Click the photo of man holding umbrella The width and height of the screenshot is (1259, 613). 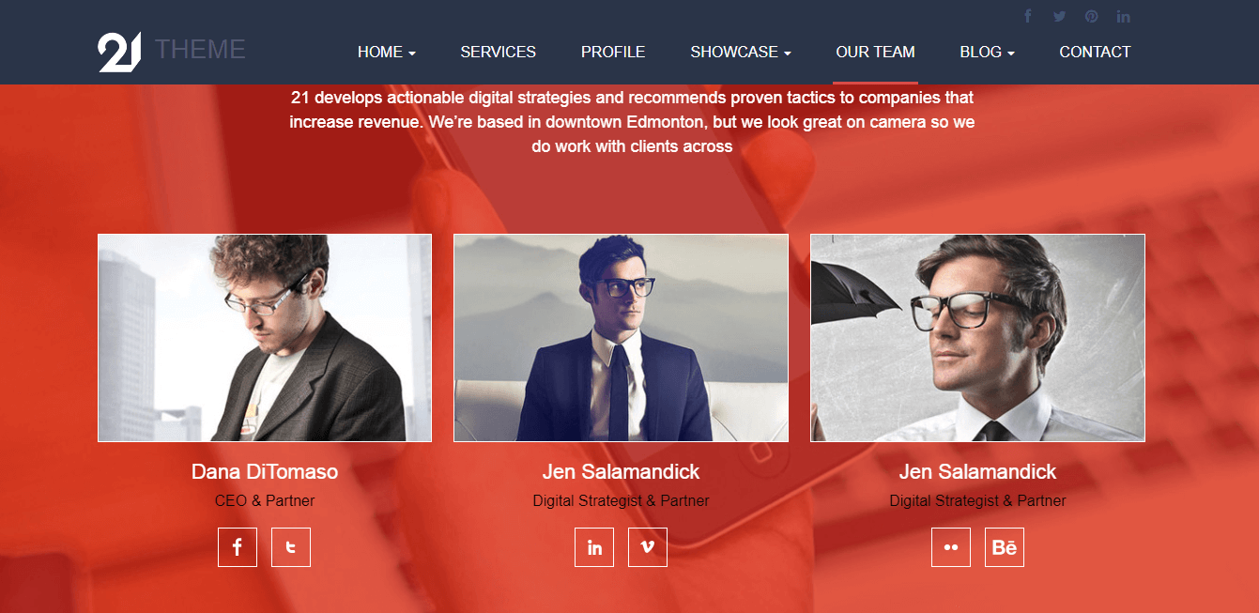click(x=977, y=338)
